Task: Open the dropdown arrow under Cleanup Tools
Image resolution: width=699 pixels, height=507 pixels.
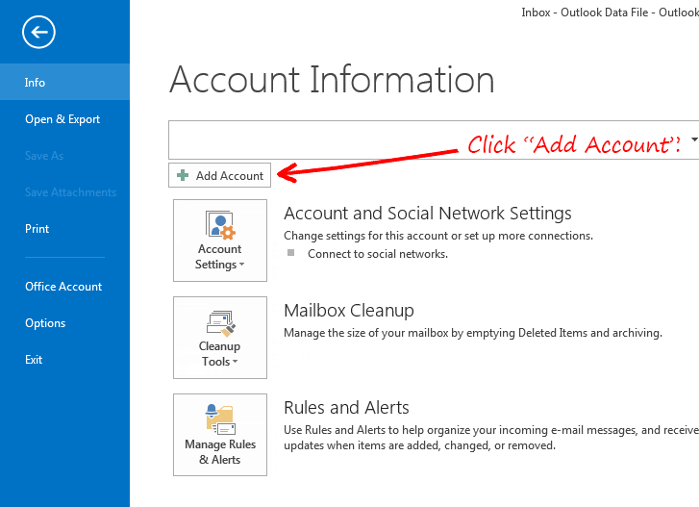Action: tap(236, 363)
